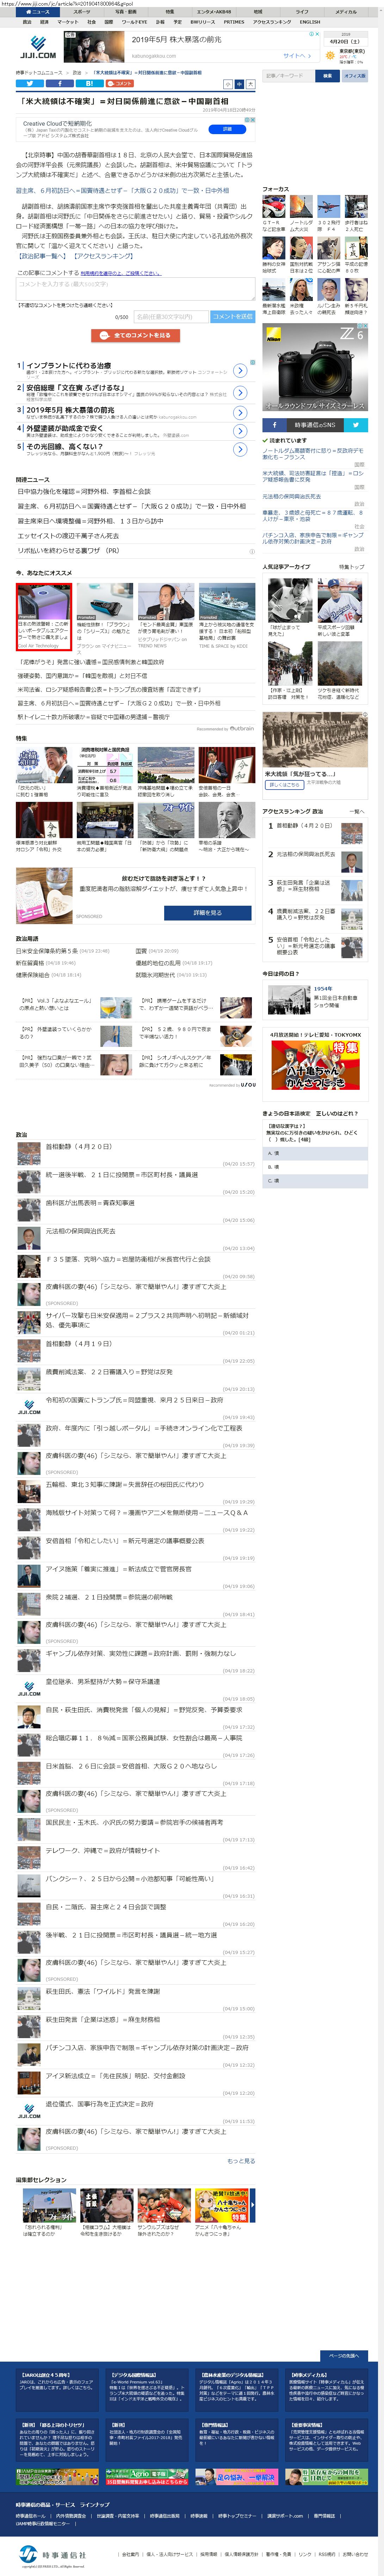Click the Hatena B! bookmark icon
The image size is (384, 2576).
pyautogui.click(x=89, y=84)
